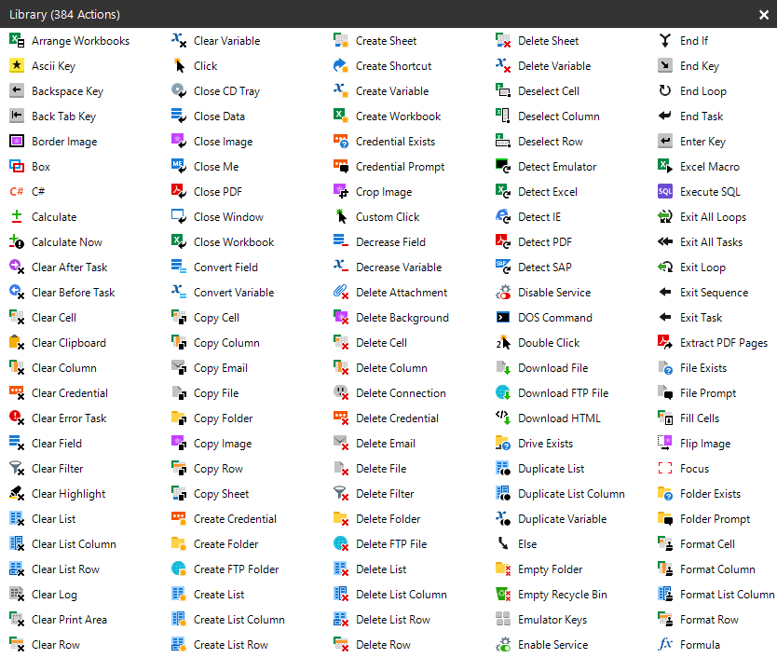Click the Close PDF icon
Viewport: 777px width, 658px height.
tap(179, 192)
